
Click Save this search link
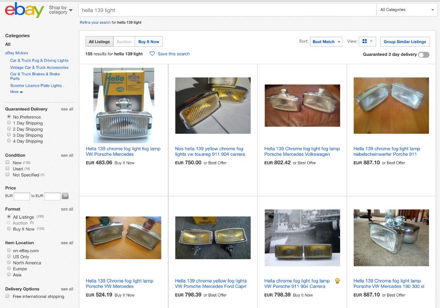point(173,54)
